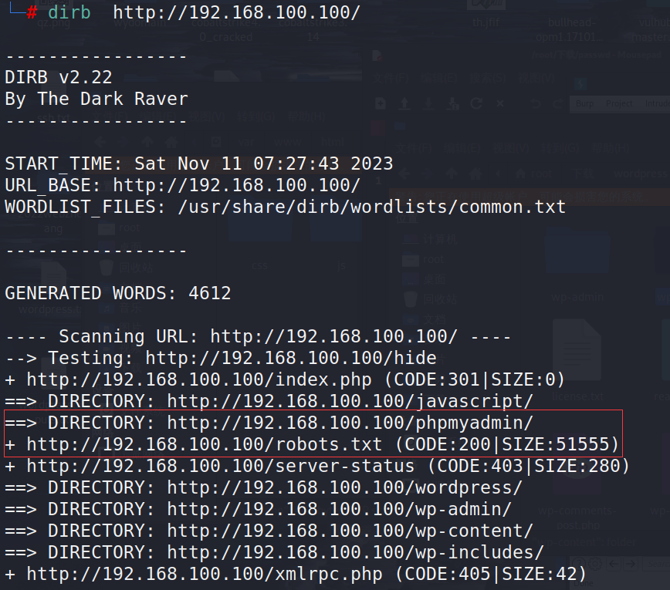Open the Testing hide URL
The height and width of the screenshot is (590, 670).
click(x=290, y=358)
